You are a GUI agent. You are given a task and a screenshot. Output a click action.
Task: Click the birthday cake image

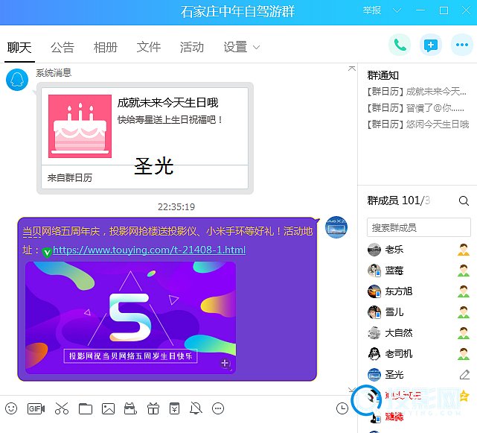(x=80, y=126)
